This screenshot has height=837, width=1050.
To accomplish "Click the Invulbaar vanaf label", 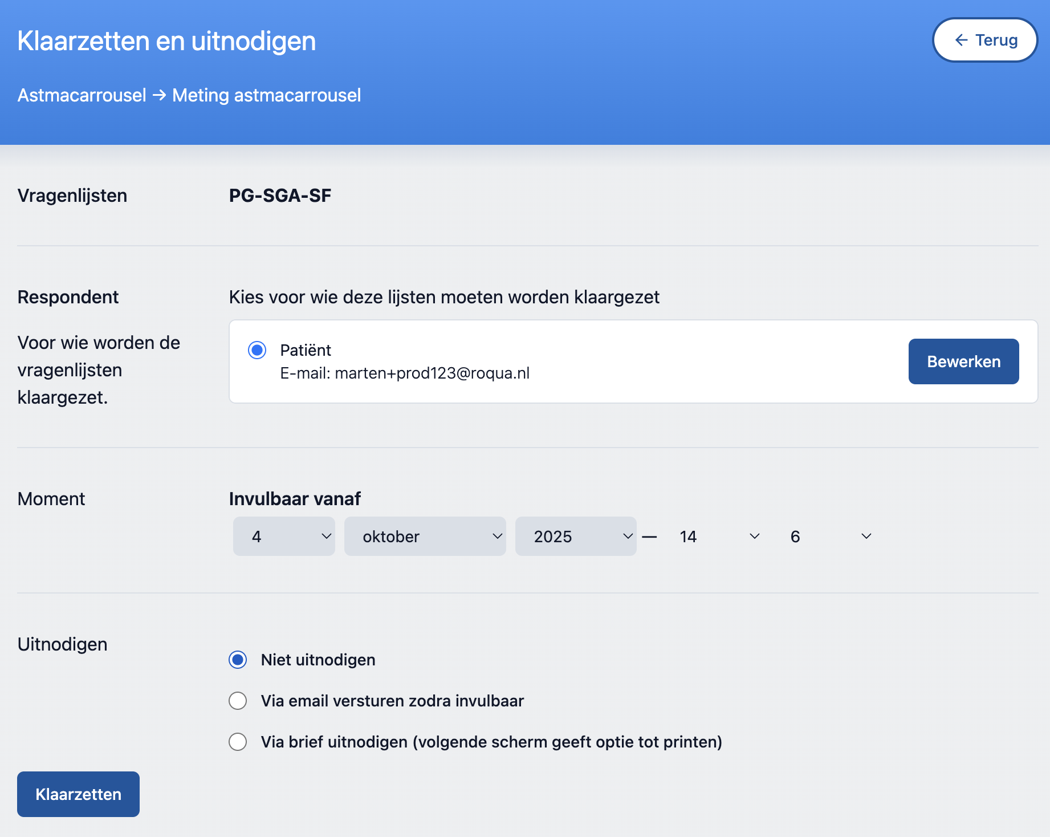I will click(x=295, y=499).
